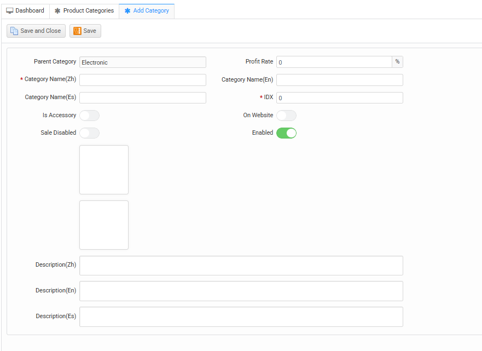The image size is (482, 351).
Task: Click the Category Name(En) text field
Action: click(x=339, y=80)
